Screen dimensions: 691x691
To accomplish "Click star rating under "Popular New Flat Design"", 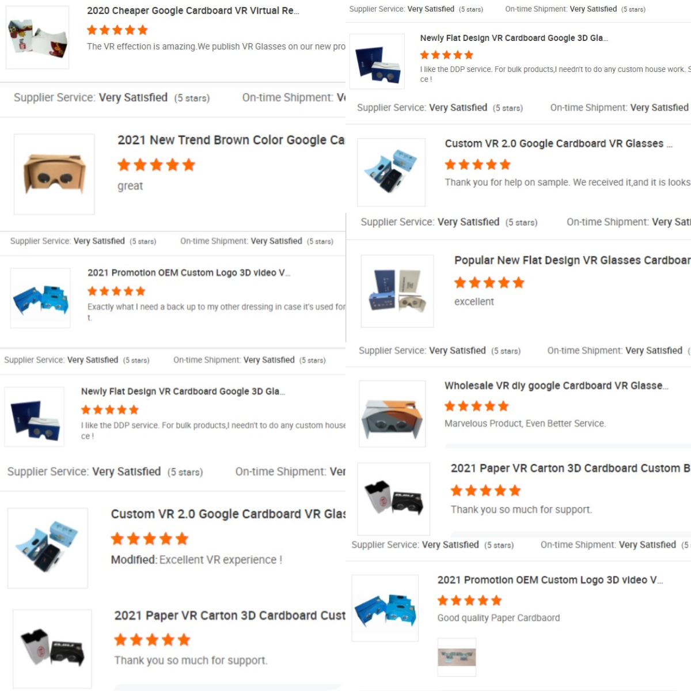I will click(489, 283).
